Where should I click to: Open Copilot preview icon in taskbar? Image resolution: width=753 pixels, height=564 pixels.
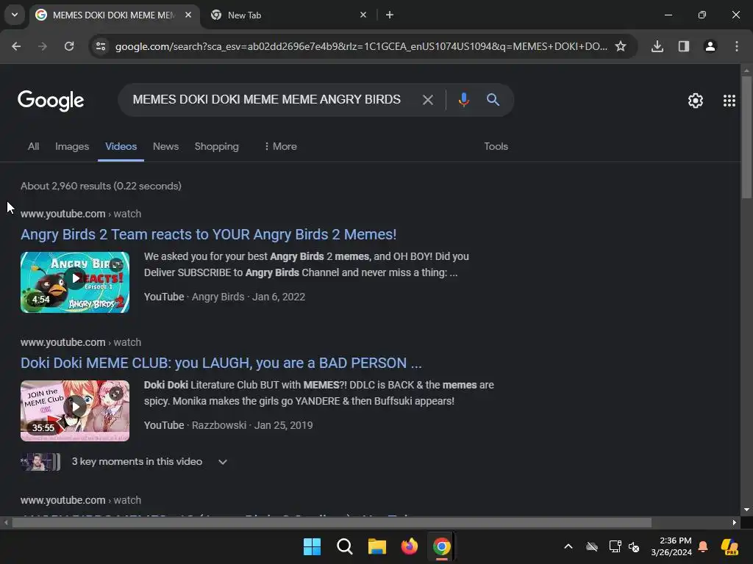point(729,546)
